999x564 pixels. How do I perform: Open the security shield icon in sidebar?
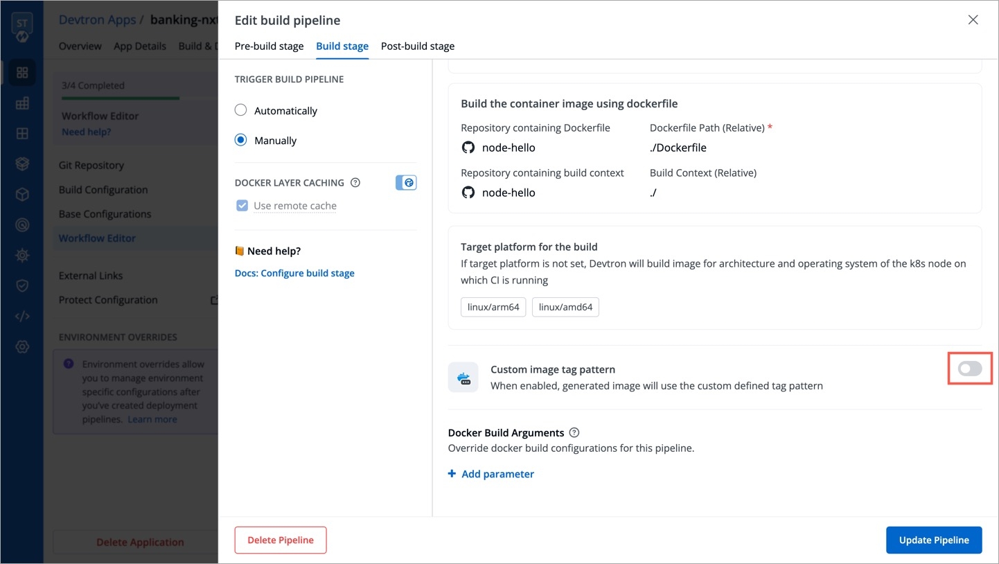(22, 286)
